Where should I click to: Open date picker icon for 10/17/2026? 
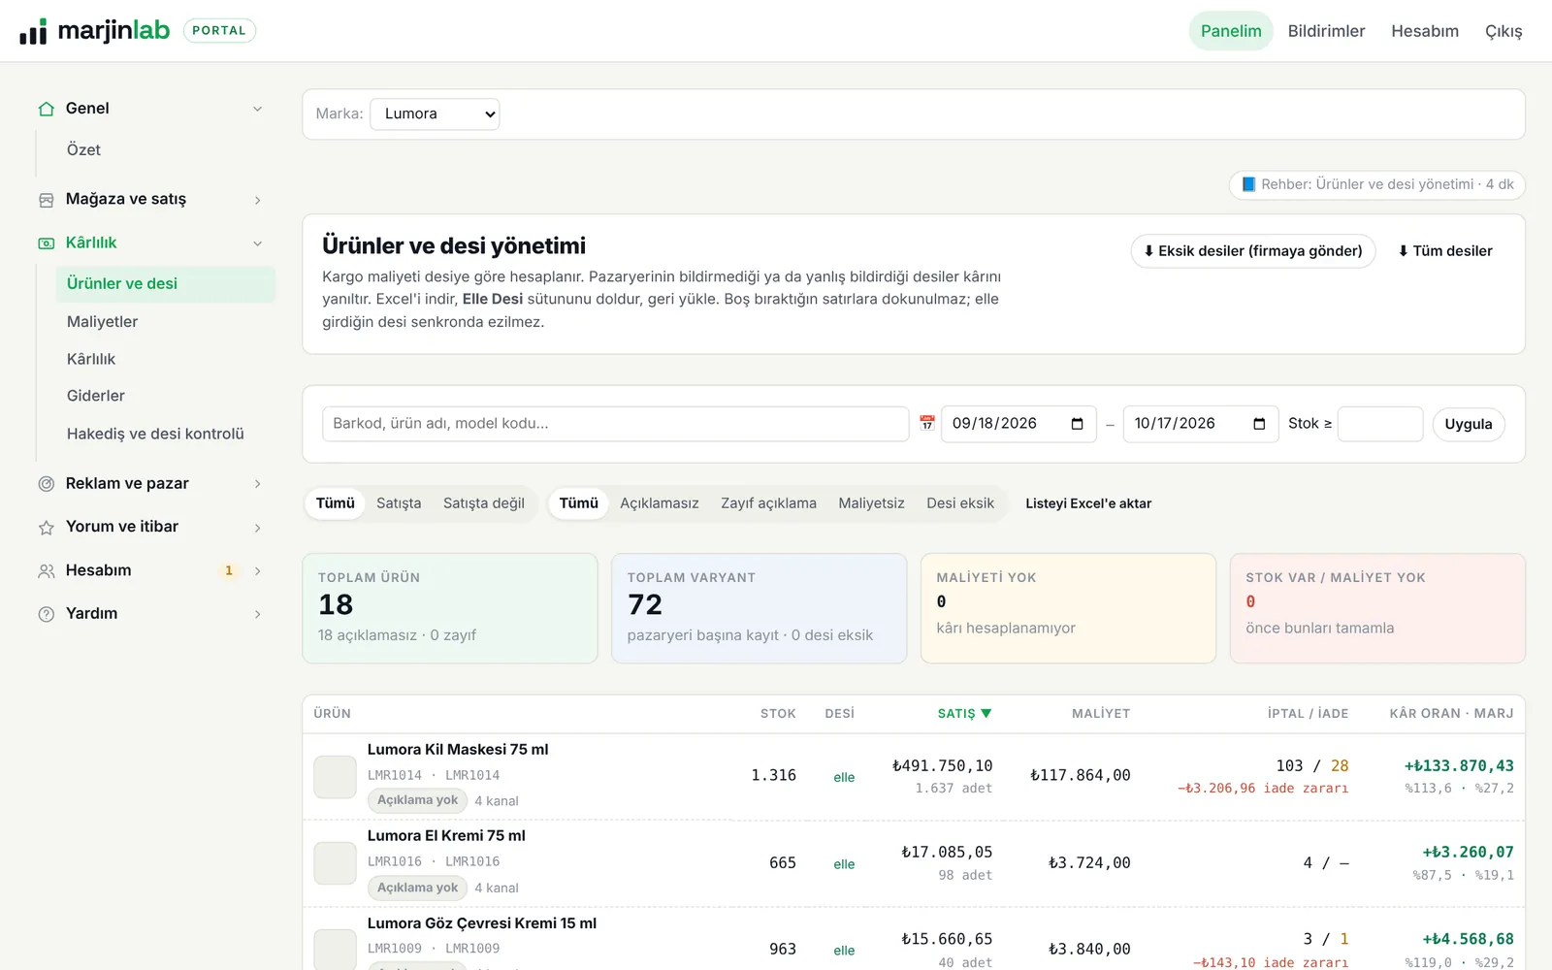pos(1259,424)
